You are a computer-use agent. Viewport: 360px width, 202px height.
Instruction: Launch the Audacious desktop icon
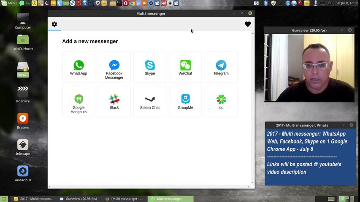pyautogui.click(x=23, y=173)
